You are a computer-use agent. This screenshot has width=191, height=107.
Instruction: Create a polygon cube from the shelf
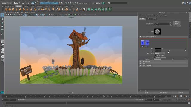tap(10, 9)
